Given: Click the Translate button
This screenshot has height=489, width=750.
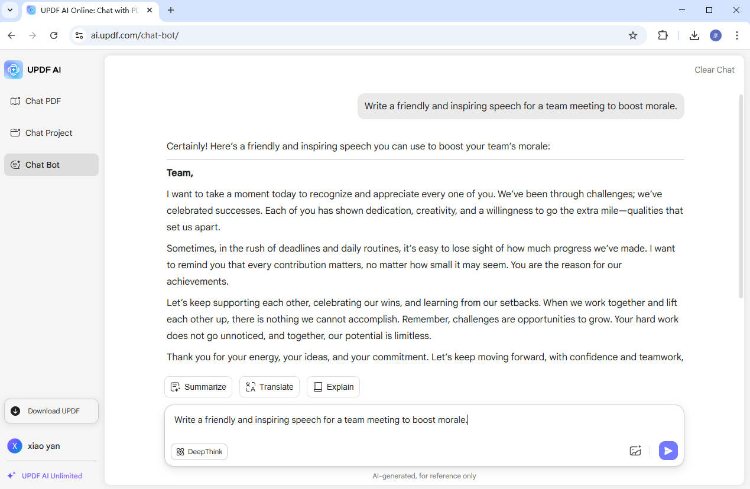Looking at the screenshot, I should pos(270,387).
